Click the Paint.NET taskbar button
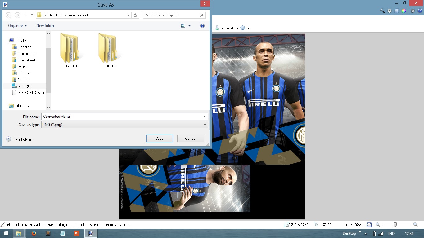This screenshot has width=424, height=238. click(91, 233)
